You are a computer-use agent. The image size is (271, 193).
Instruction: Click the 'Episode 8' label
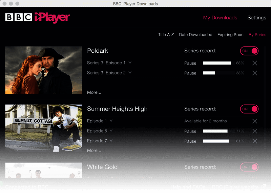click(97, 131)
